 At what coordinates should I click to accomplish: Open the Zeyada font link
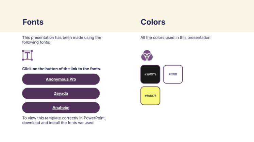61,93
